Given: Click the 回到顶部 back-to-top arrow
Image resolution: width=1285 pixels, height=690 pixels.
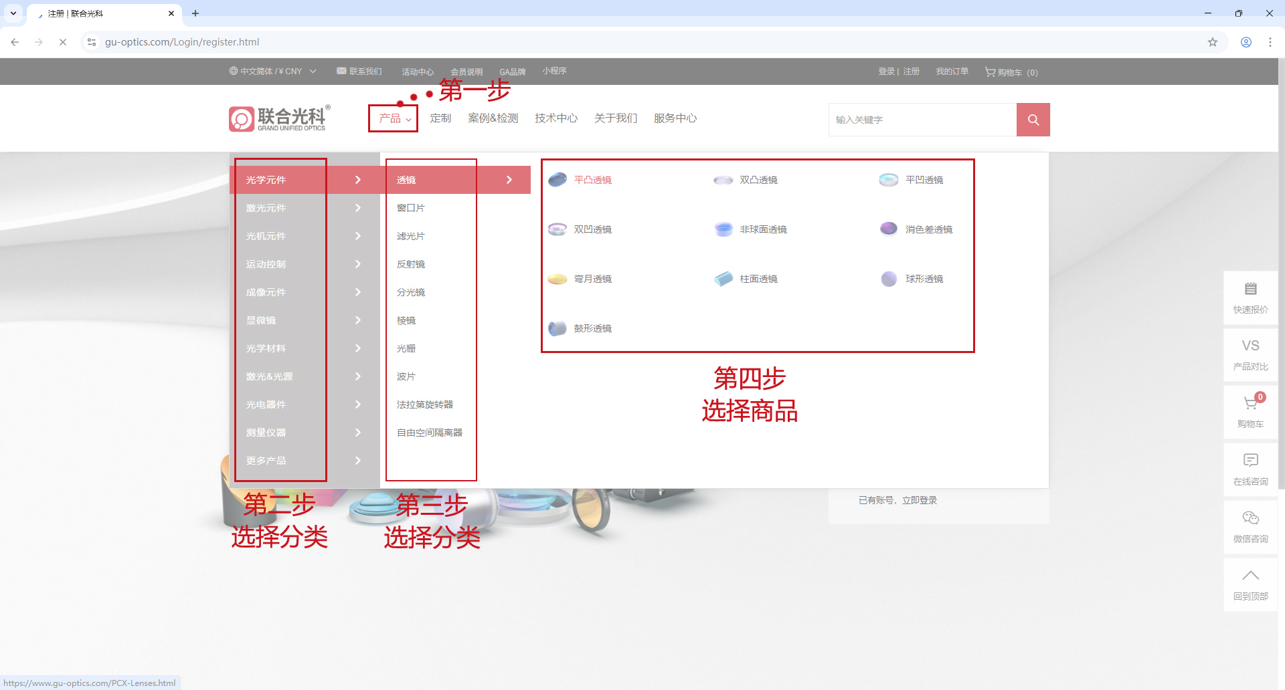Looking at the screenshot, I should [1250, 584].
